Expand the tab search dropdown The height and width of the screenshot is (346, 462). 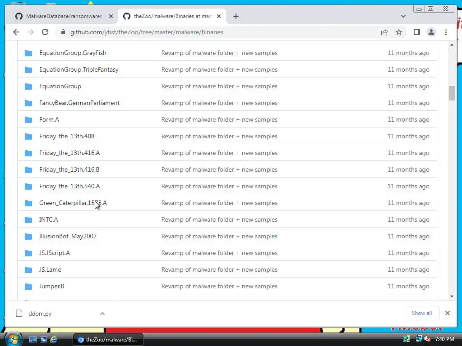pyautogui.click(x=403, y=16)
